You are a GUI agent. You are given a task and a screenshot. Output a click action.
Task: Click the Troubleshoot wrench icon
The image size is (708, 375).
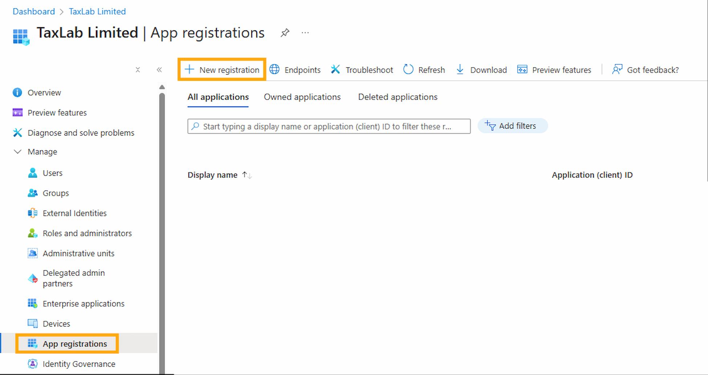pos(335,69)
